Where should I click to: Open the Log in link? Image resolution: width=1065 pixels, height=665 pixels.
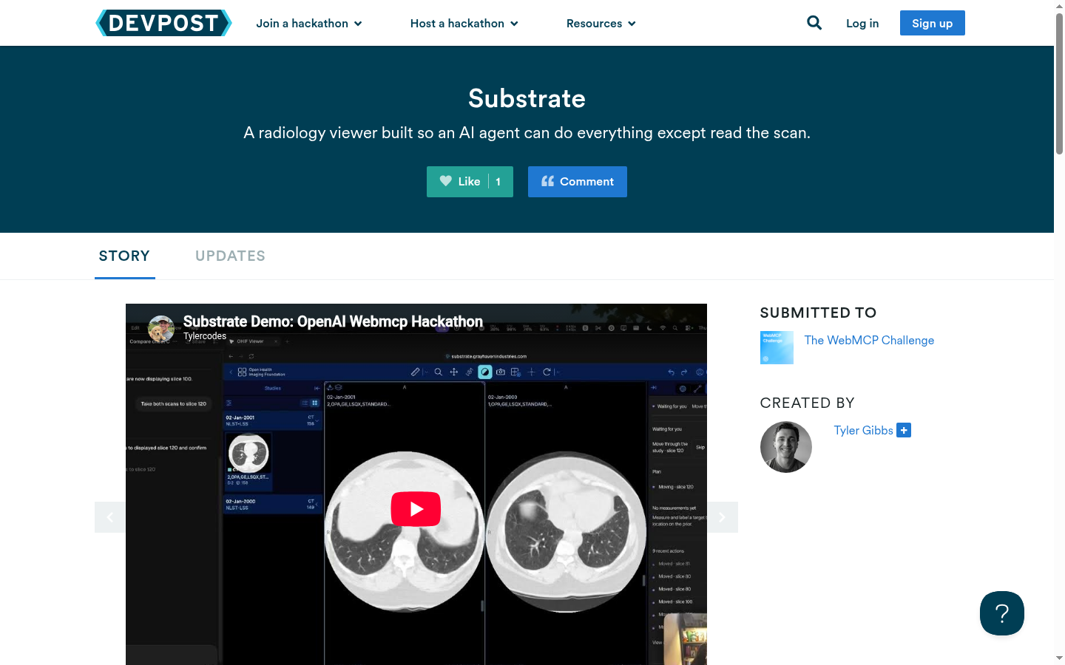tap(862, 24)
